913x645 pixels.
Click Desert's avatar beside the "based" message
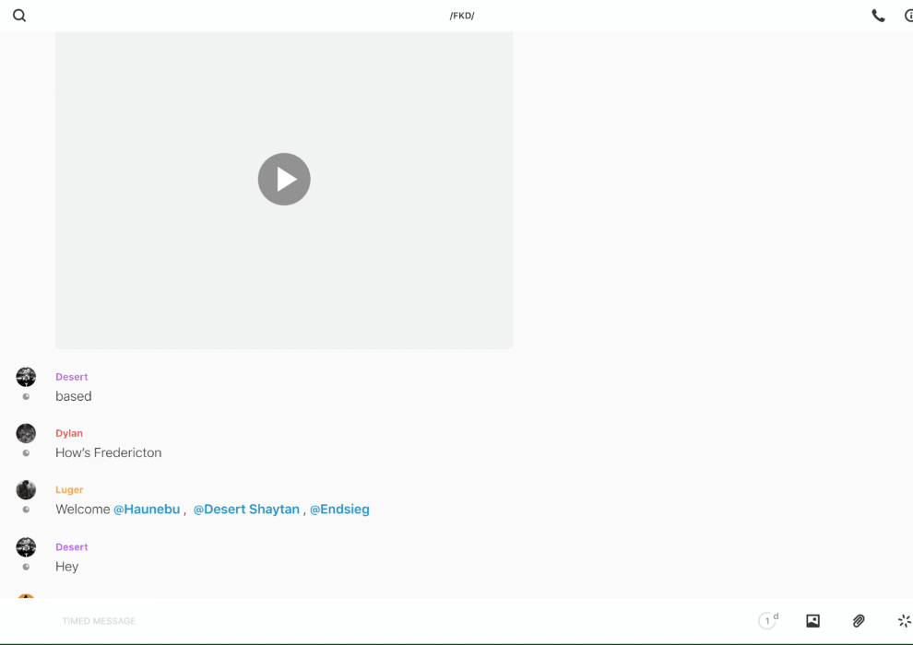click(26, 377)
